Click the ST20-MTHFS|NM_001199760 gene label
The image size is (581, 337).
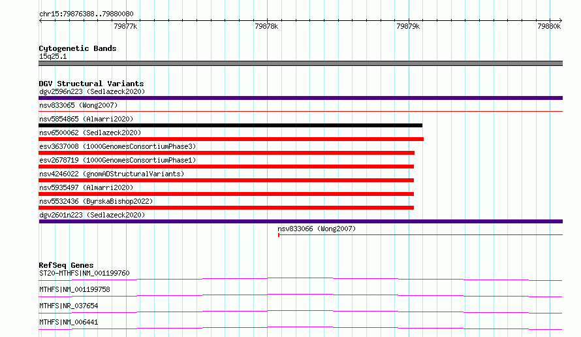[x=84, y=273]
